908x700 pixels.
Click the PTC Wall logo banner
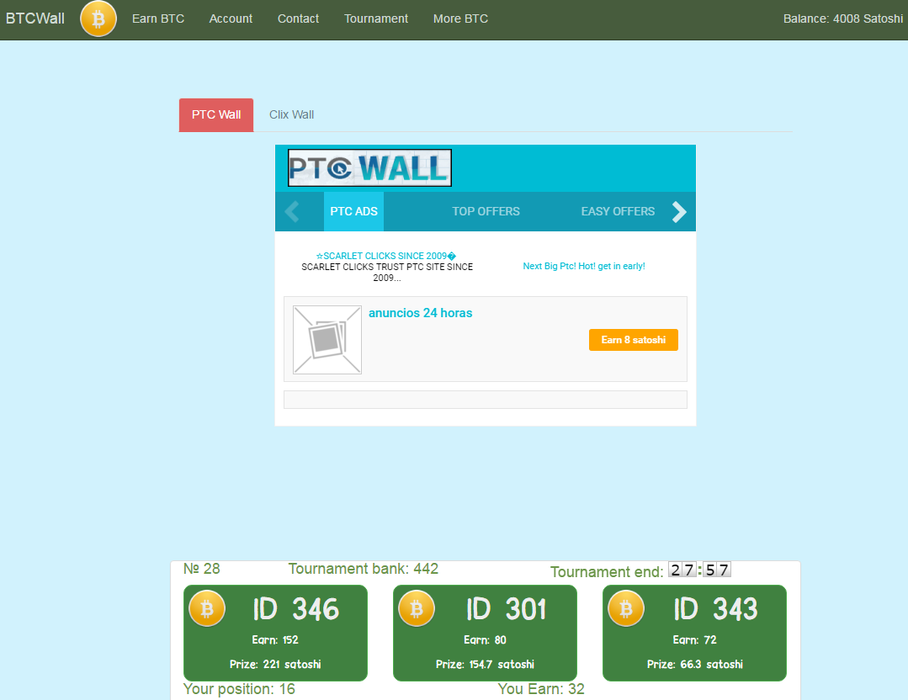pos(369,168)
